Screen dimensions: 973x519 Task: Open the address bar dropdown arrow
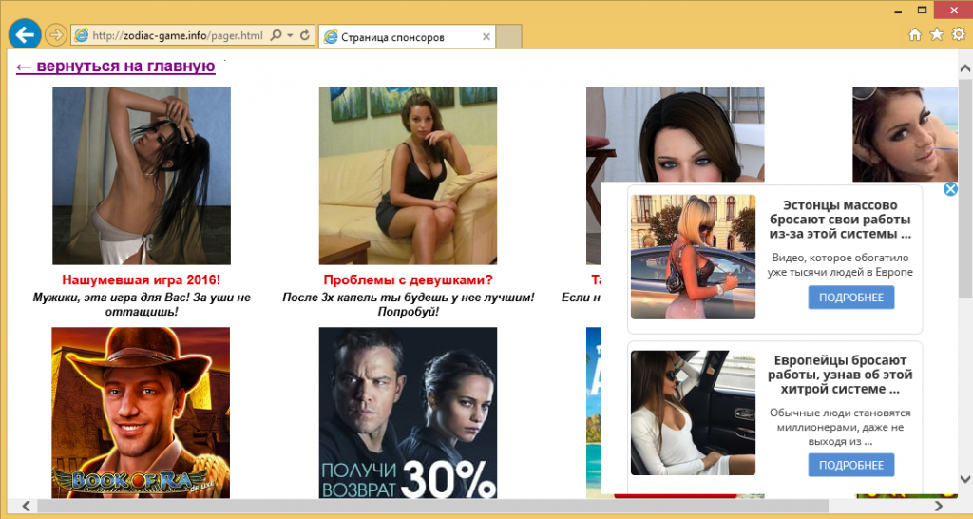pos(289,35)
